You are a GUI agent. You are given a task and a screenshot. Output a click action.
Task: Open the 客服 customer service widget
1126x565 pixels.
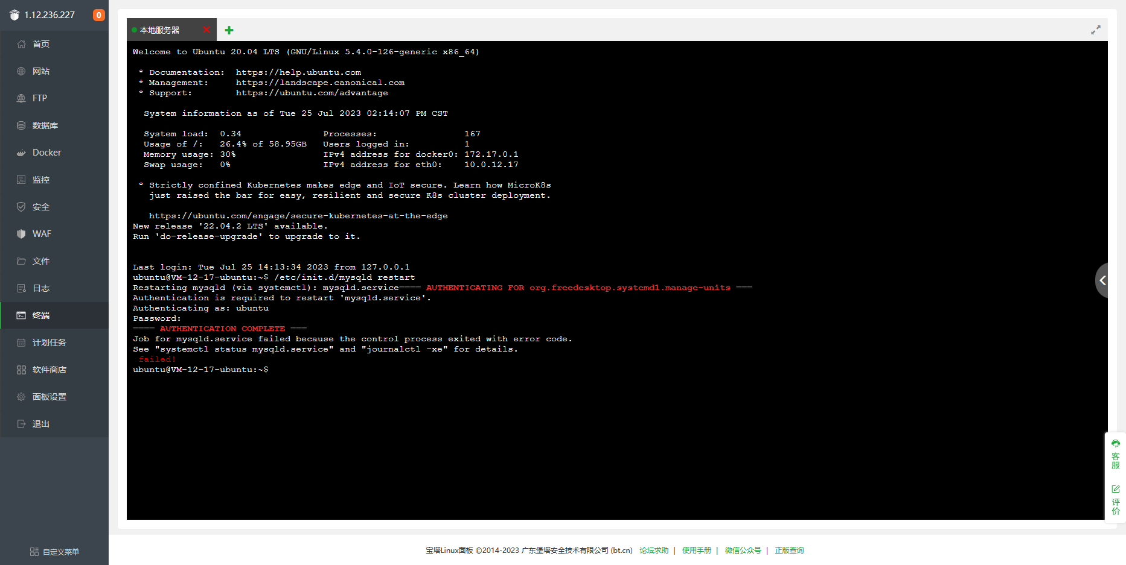(1116, 455)
